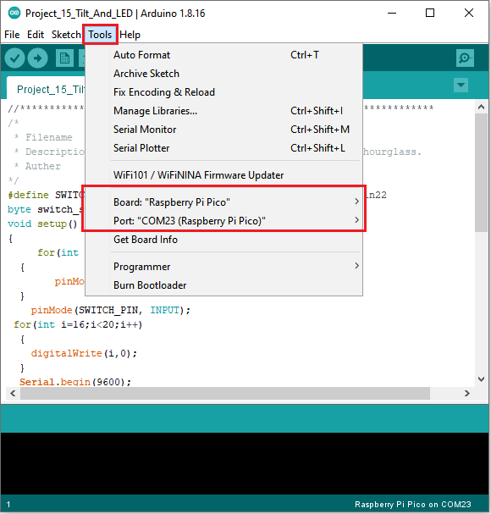Click the Arduino logo in title bar
Screen dimensions: 491x514
pos(14,13)
